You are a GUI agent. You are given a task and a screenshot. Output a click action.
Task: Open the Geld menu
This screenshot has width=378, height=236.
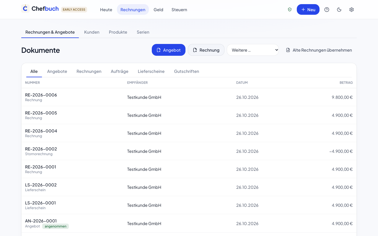tap(158, 9)
